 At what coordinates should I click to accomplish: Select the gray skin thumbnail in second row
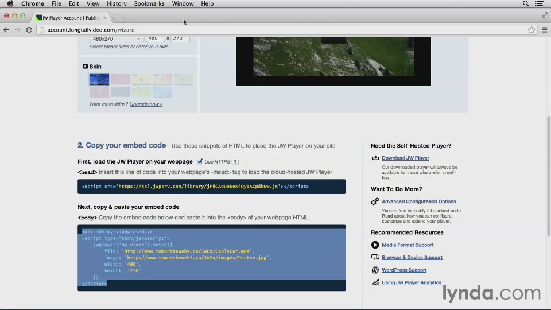coord(120,92)
